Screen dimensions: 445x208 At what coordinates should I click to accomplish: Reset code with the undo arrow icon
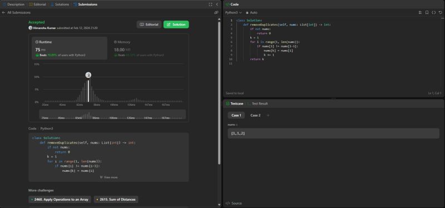[x=440, y=12]
